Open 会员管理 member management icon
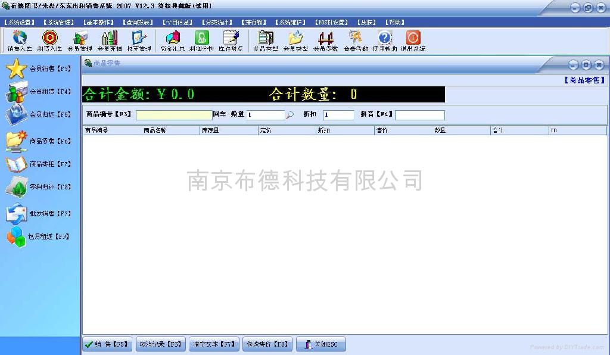Screen dimensions: 610x355 pos(80,41)
